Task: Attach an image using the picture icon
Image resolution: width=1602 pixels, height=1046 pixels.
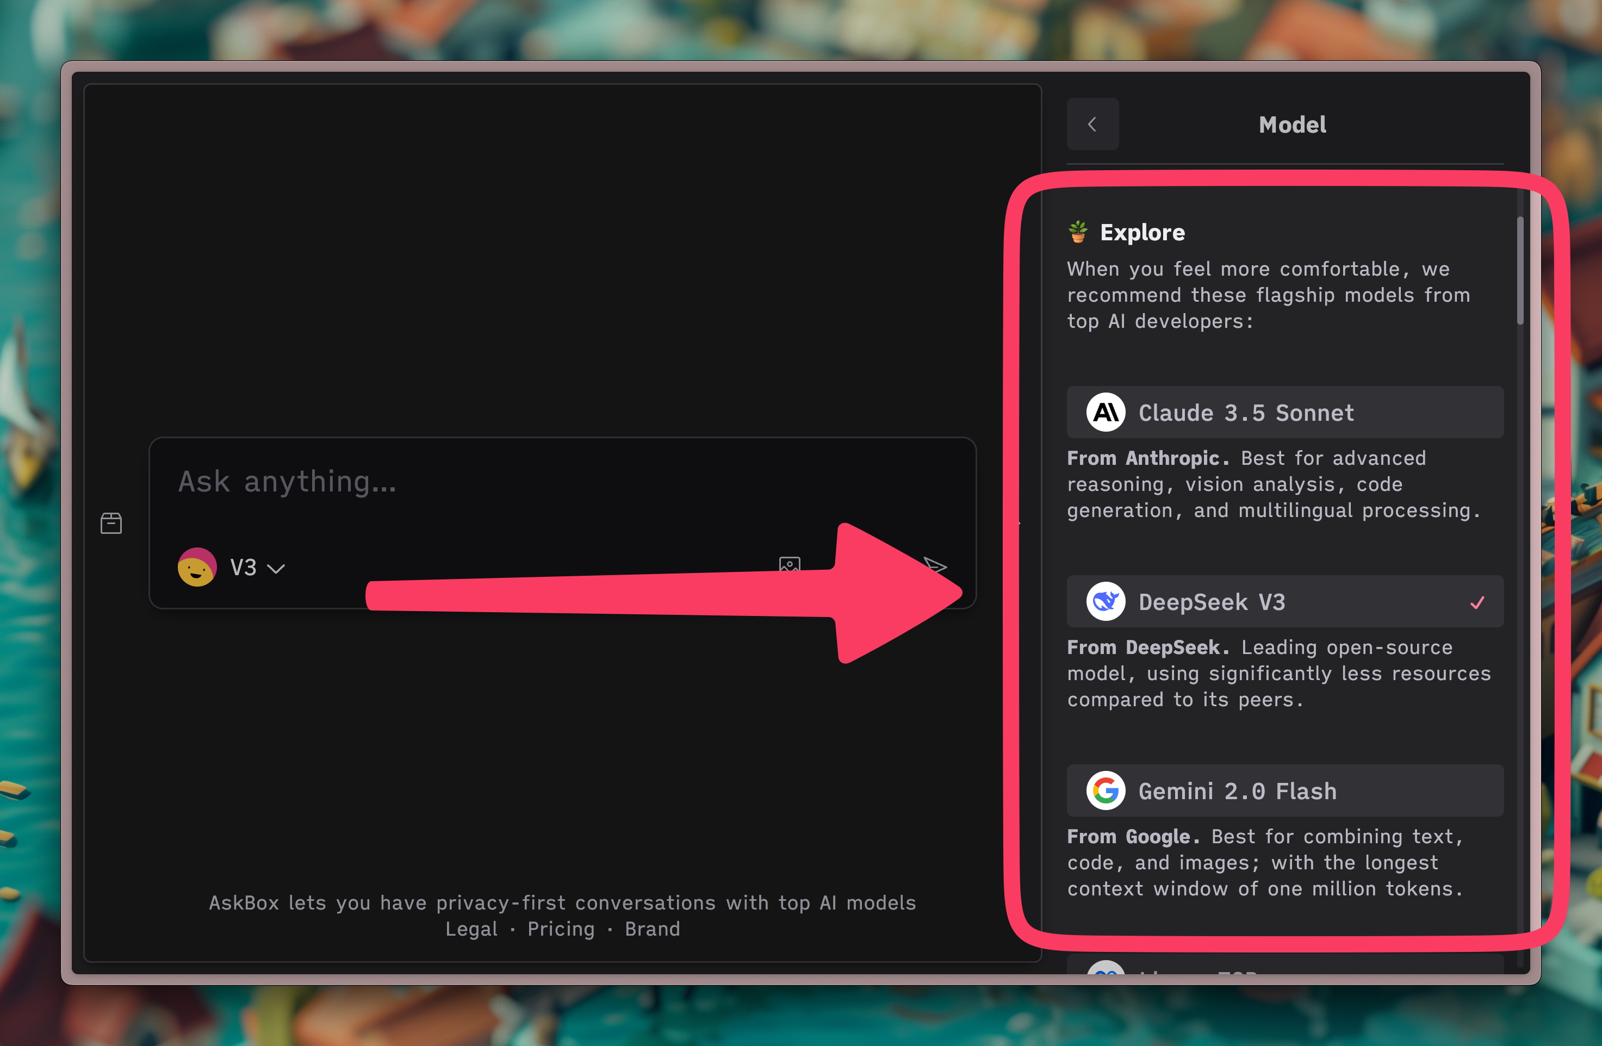Action: 790,565
